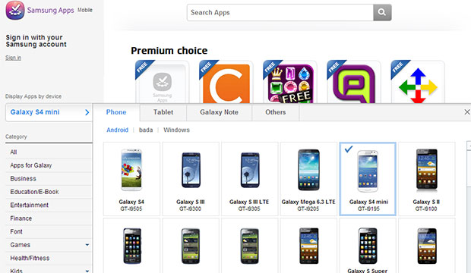Open the Samsung Apps logo icon
This screenshot has width=471, height=273.
pyautogui.click(x=15, y=10)
